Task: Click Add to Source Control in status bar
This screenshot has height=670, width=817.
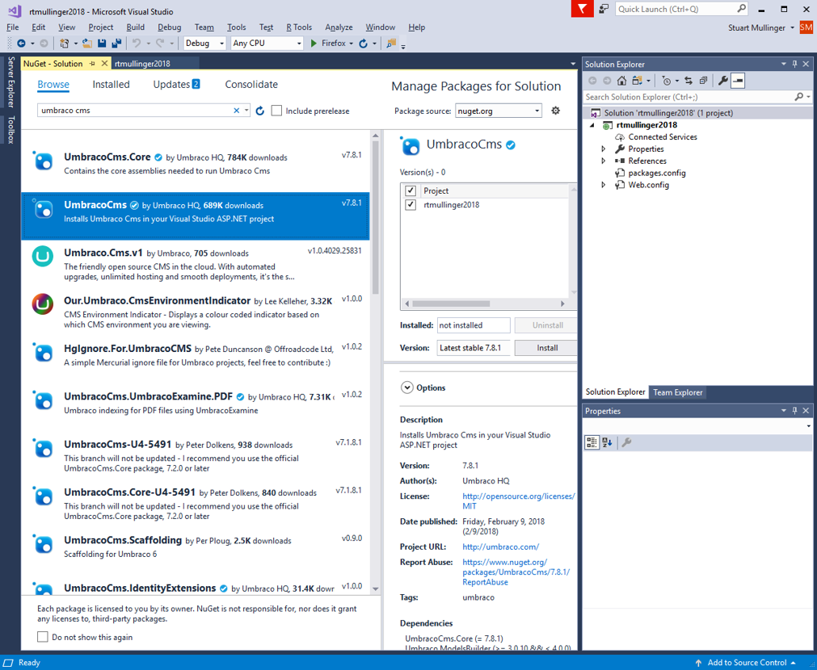Action: (x=747, y=662)
